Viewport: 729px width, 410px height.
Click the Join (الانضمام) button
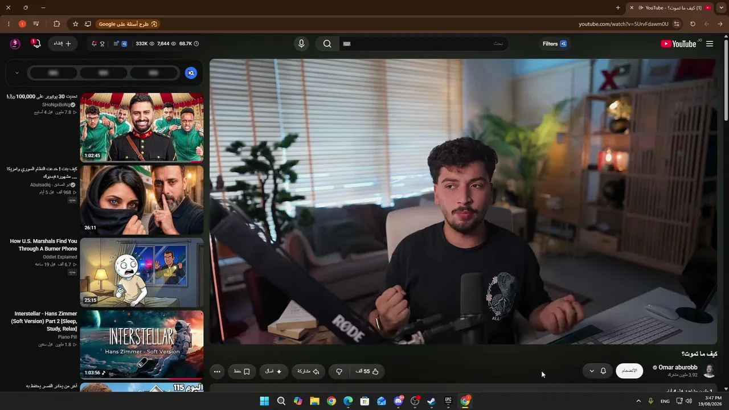(629, 371)
